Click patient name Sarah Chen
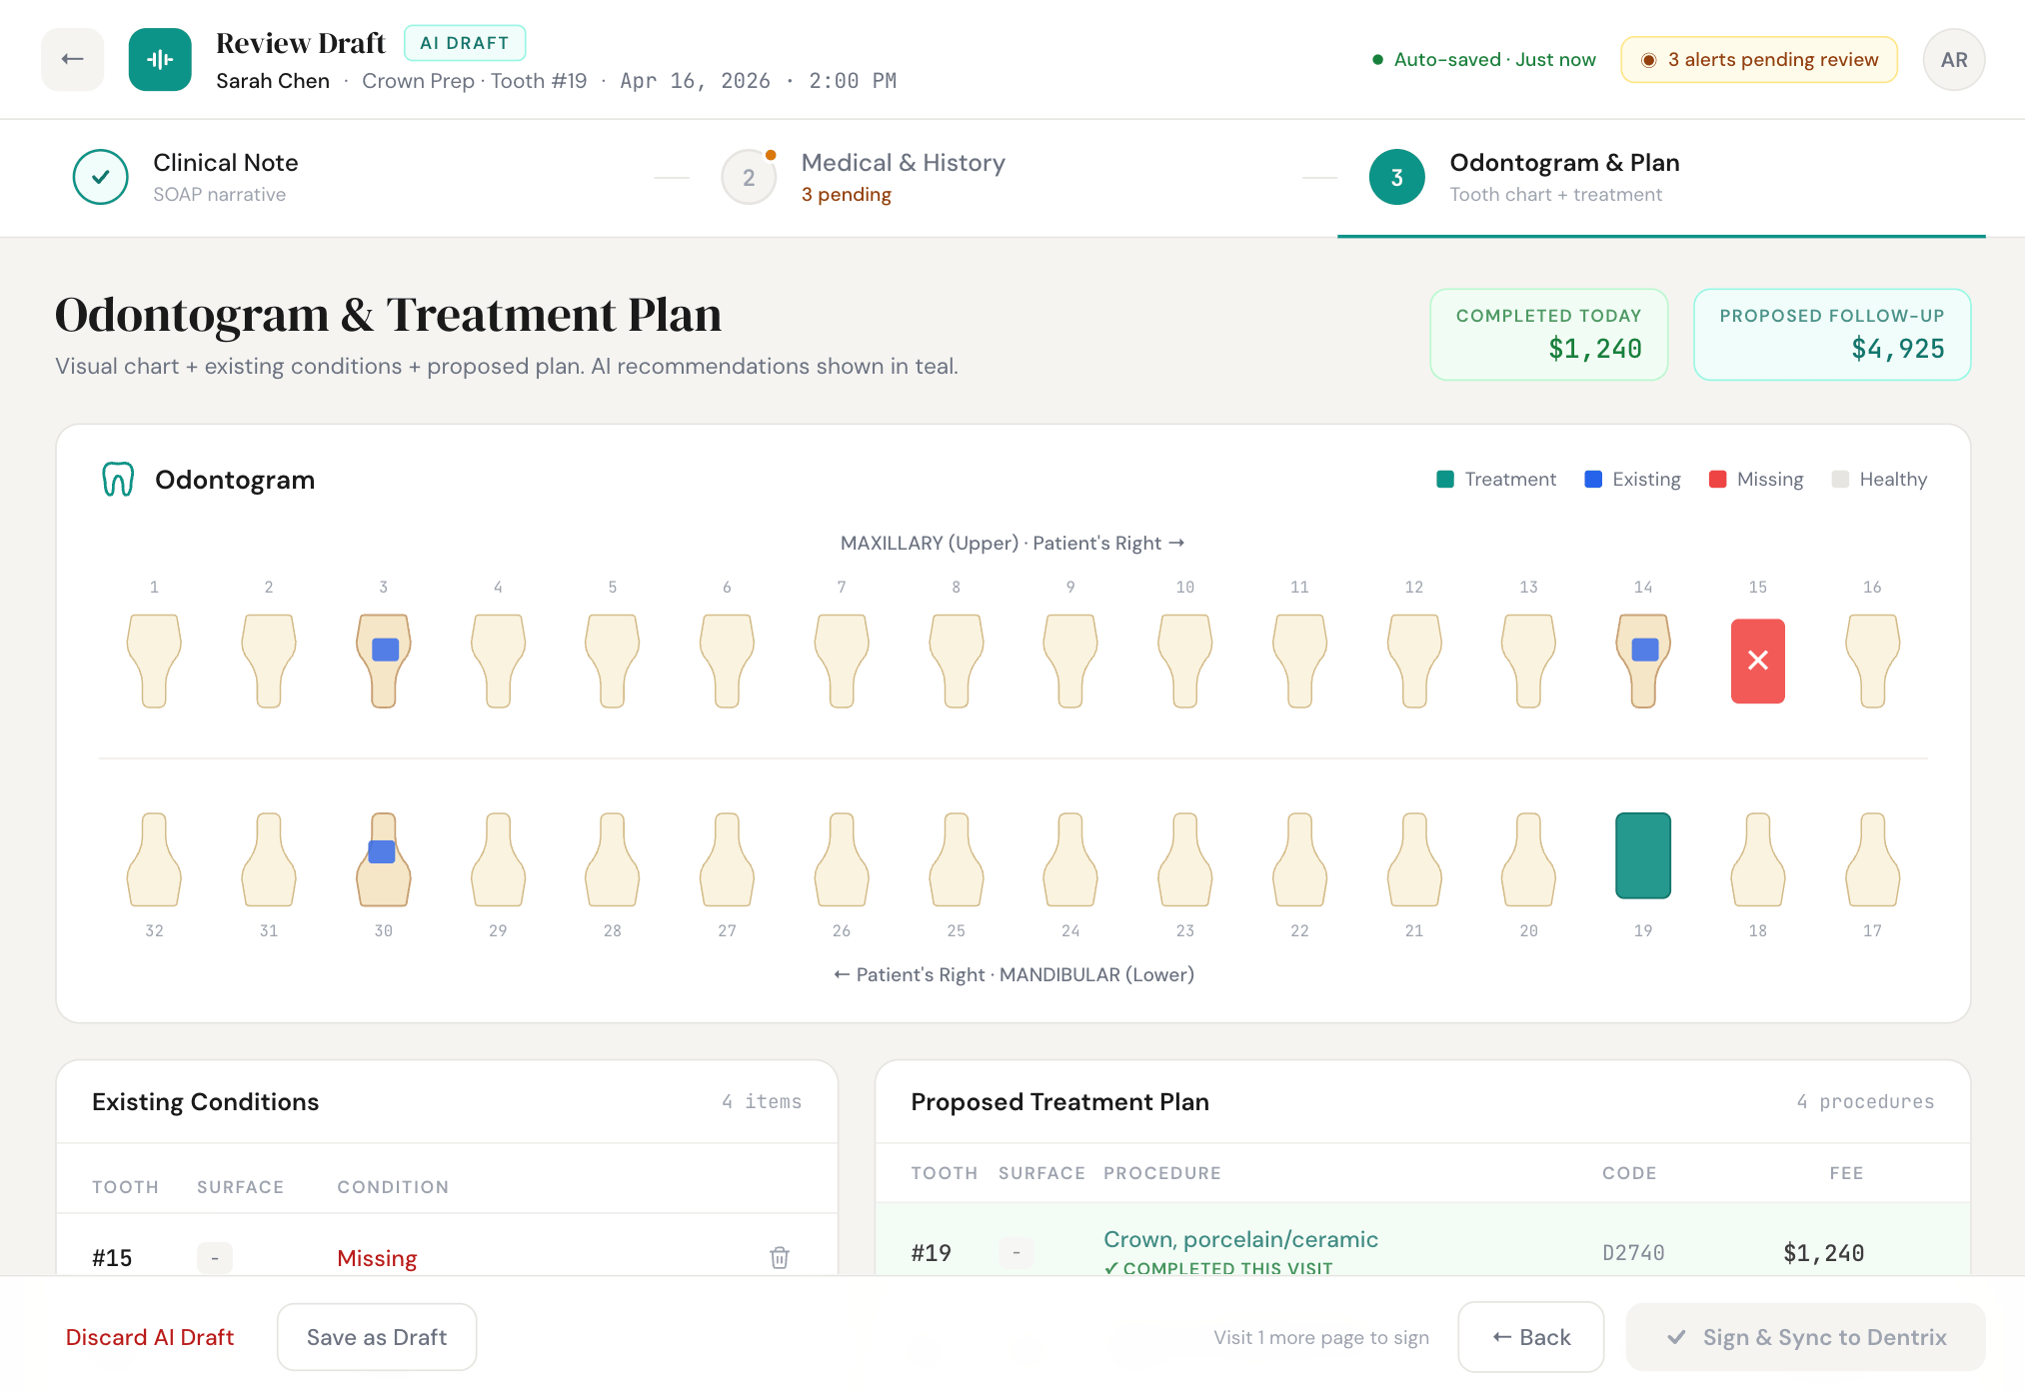The image size is (2025, 1391). pyautogui.click(x=273, y=81)
